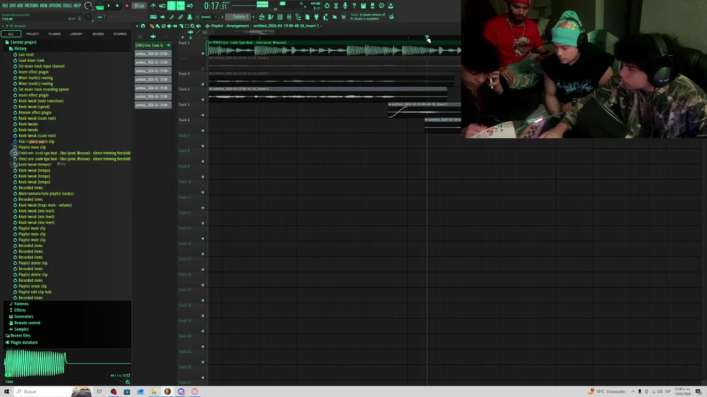Enable wait for input before playing

(x=162, y=6)
